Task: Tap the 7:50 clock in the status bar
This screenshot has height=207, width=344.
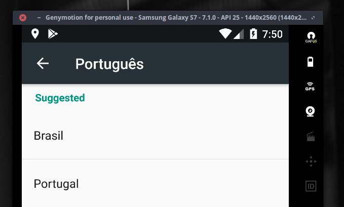Action: [272, 34]
